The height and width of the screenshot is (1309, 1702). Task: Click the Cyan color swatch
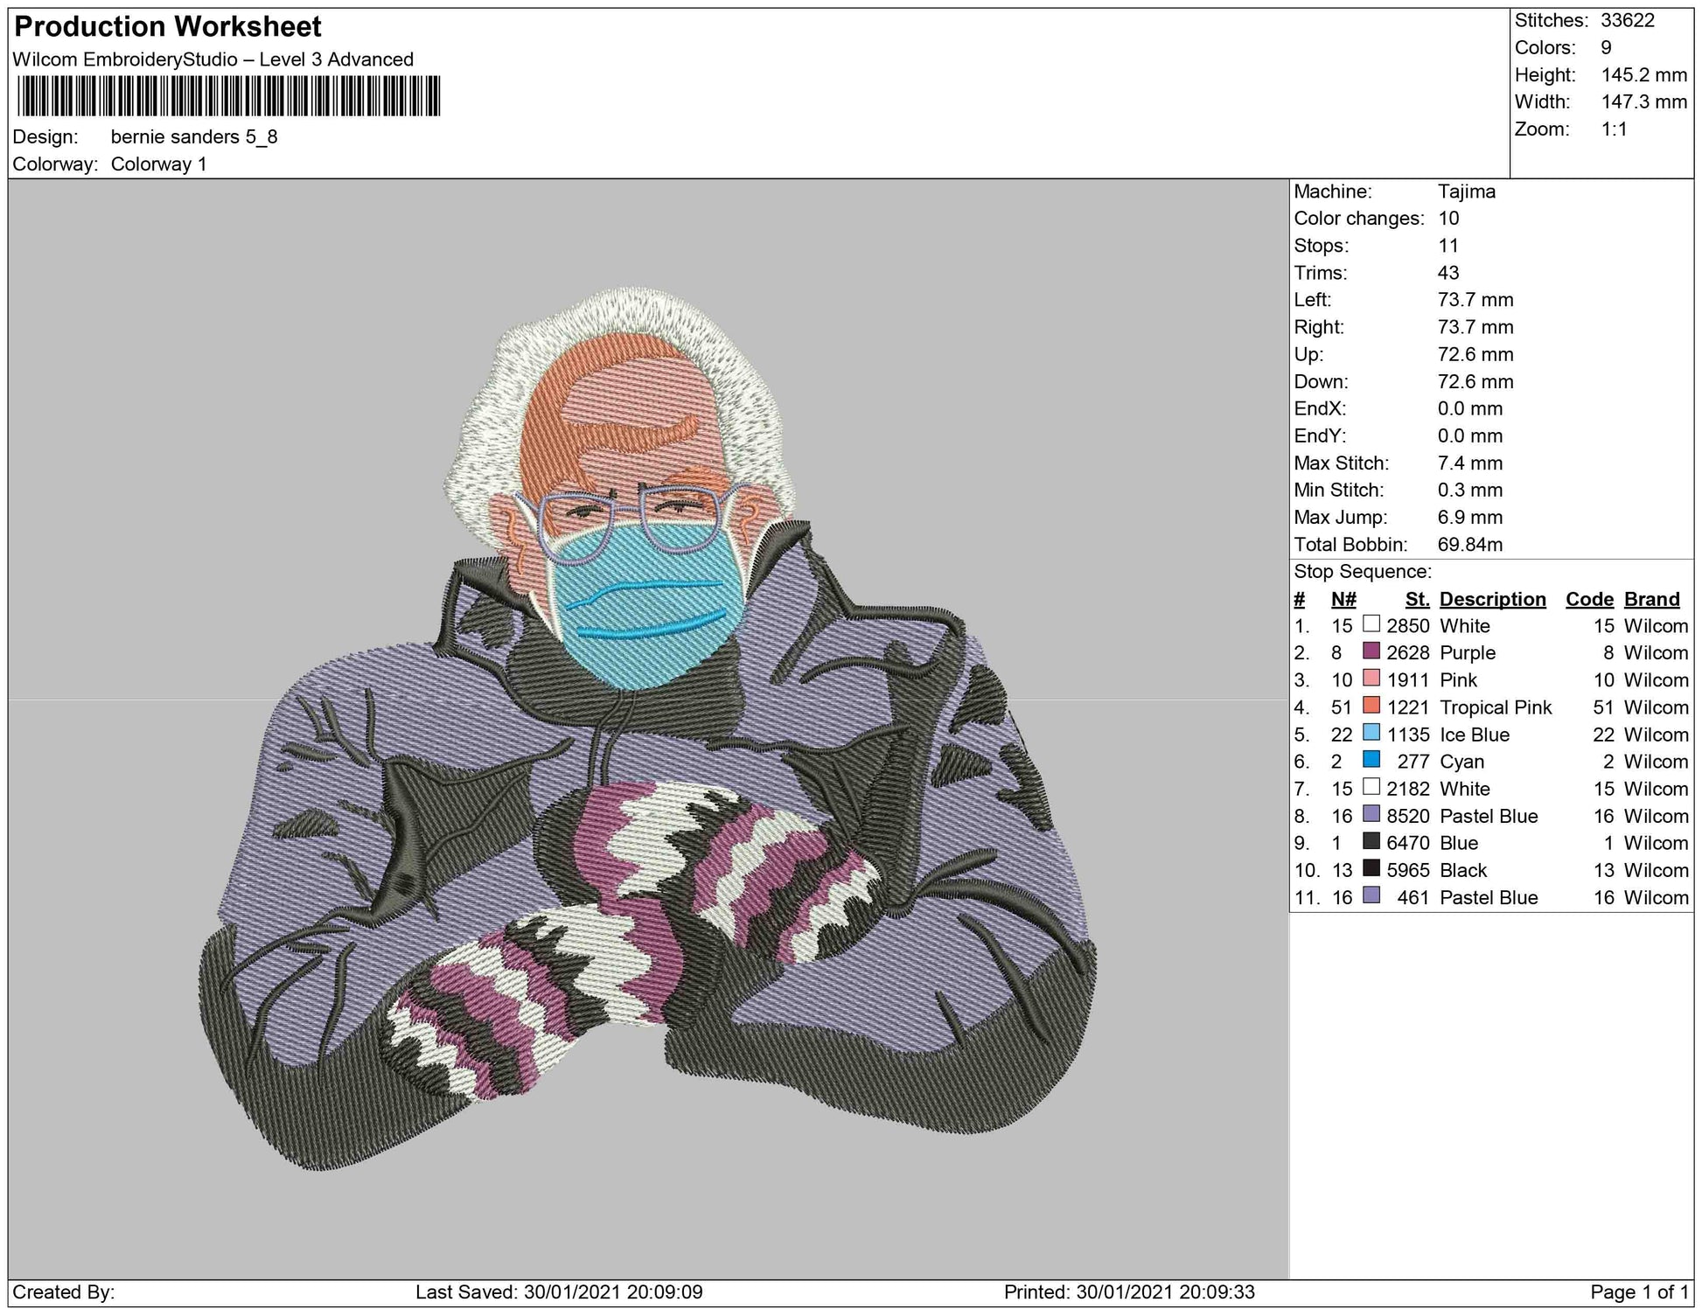click(1371, 760)
